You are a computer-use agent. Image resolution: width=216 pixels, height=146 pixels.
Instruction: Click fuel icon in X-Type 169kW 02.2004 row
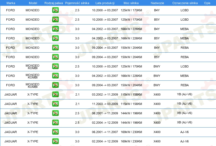coord(55,141)
